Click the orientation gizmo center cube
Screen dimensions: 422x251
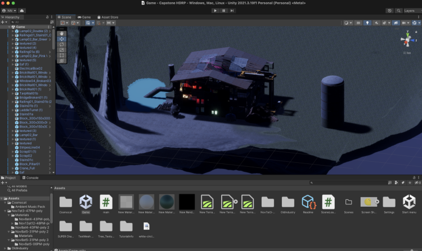click(407, 40)
